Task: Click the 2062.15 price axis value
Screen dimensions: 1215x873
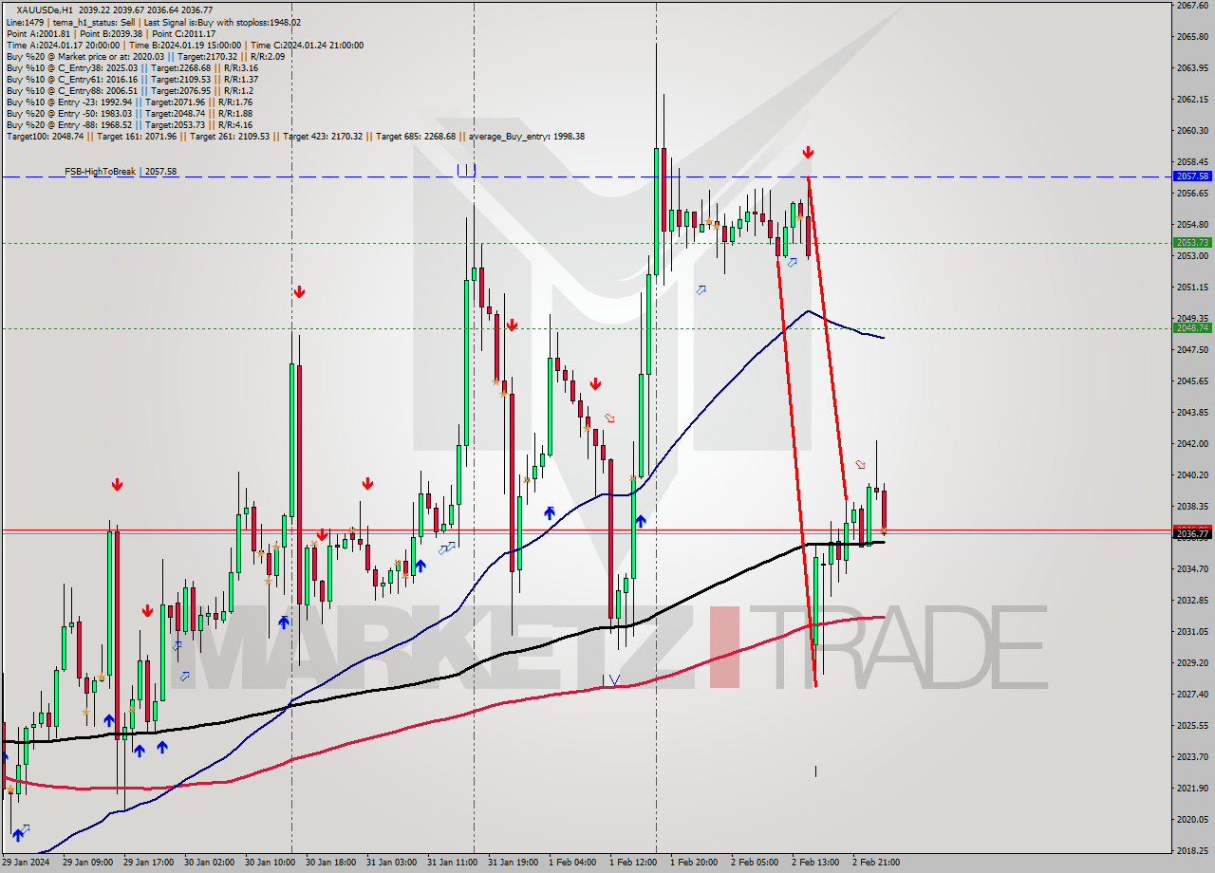Action: point(1191,100)
